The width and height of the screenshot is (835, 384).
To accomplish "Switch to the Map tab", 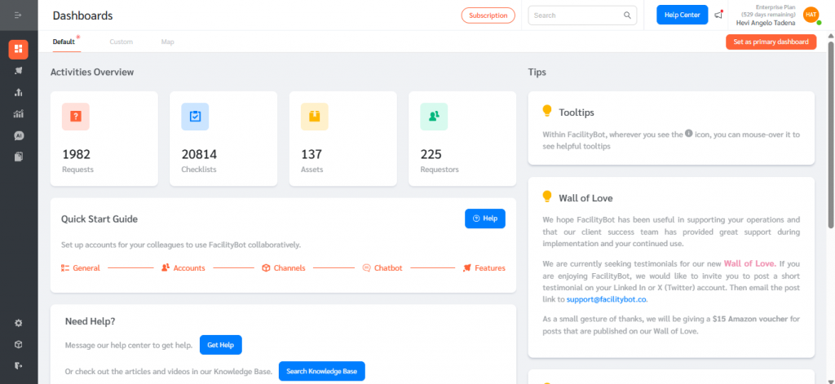I will [x=167, y=42].
